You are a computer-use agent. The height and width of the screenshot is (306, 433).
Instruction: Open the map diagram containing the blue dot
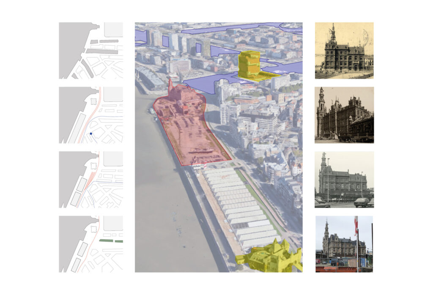click(x=91, y=115)
